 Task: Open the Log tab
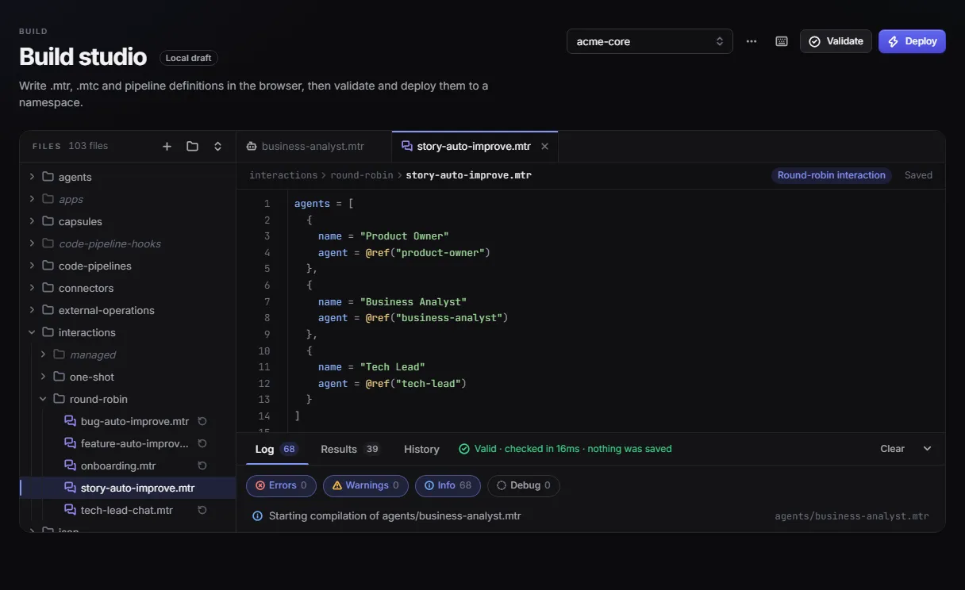pyautogui.click(x=275, y=449)
